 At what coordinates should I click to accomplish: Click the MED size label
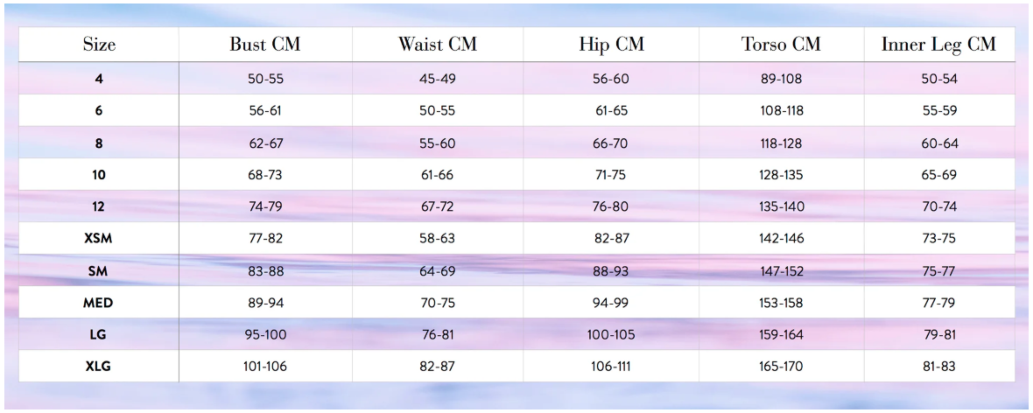pos(98,302)
